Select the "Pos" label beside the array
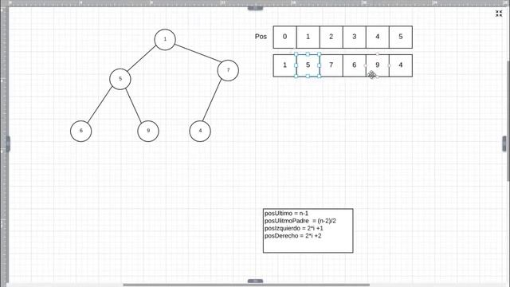Screen dimensions: 510x287 261,37
